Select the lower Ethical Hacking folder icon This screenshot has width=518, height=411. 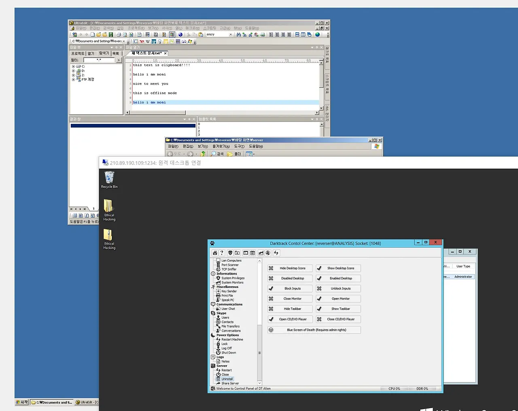[x=109, y=239]
